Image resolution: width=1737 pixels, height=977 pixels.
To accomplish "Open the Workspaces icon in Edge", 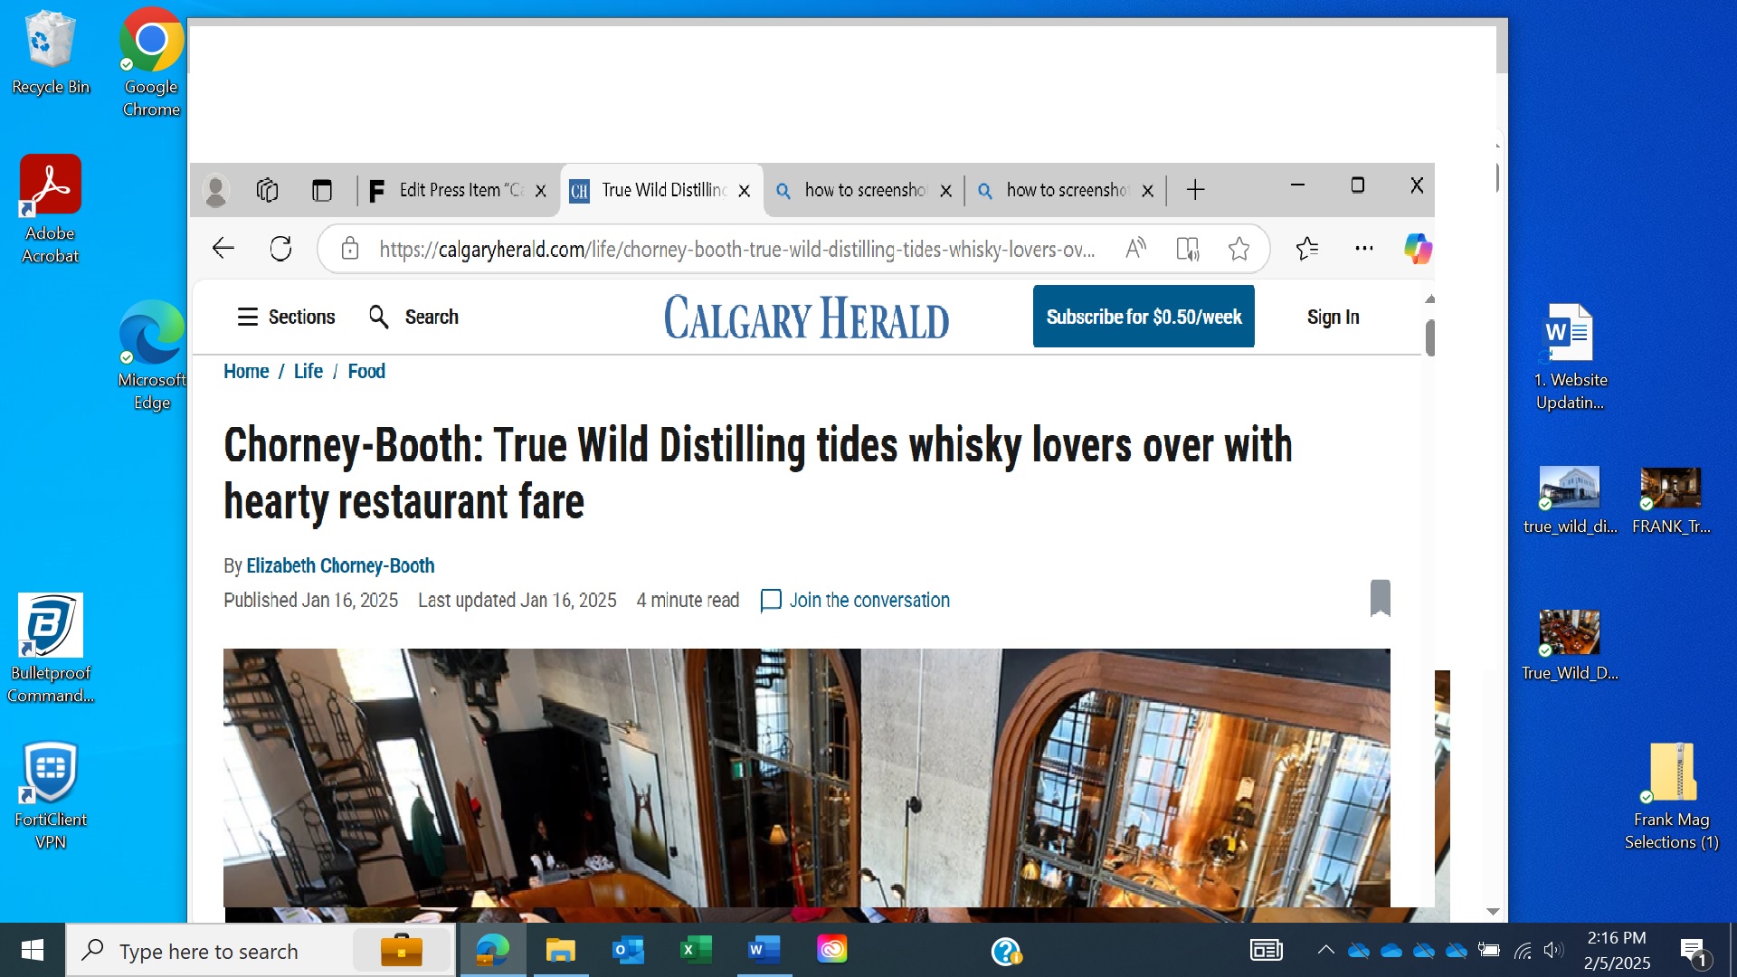I will [267, 190].
